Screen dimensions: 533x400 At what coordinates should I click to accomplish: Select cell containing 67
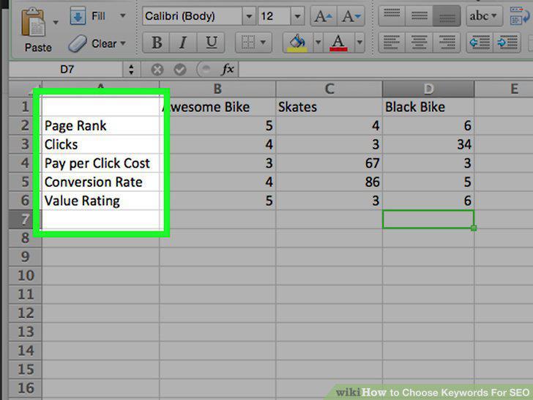[329, 163]
